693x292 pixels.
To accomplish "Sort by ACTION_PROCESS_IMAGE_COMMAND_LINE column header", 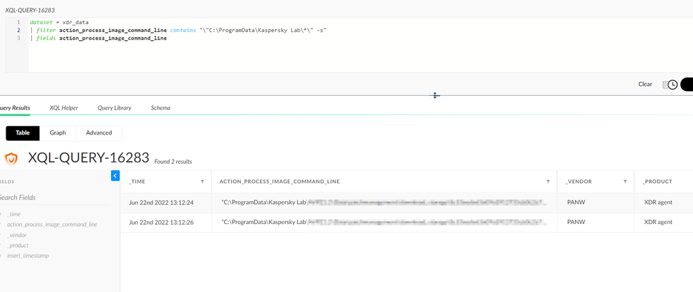I will [280, 182].
